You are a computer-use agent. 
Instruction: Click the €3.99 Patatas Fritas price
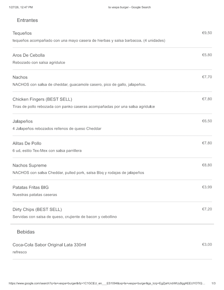coord(207,187)
